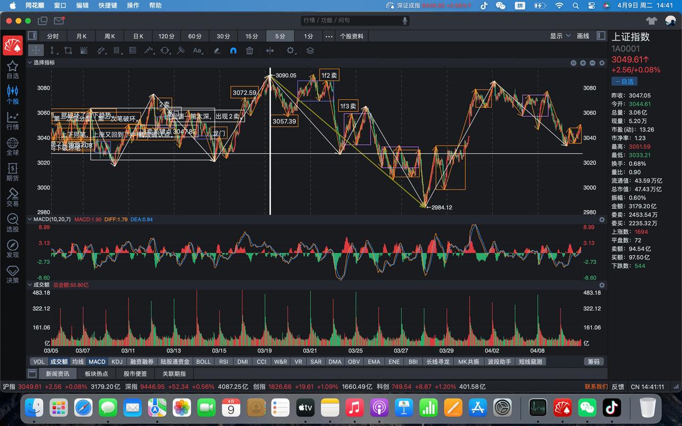Click the 筹码 chip distribution button
Image resolution: width=682 pixels, height=426 pixels.
(x=593, y=362)
